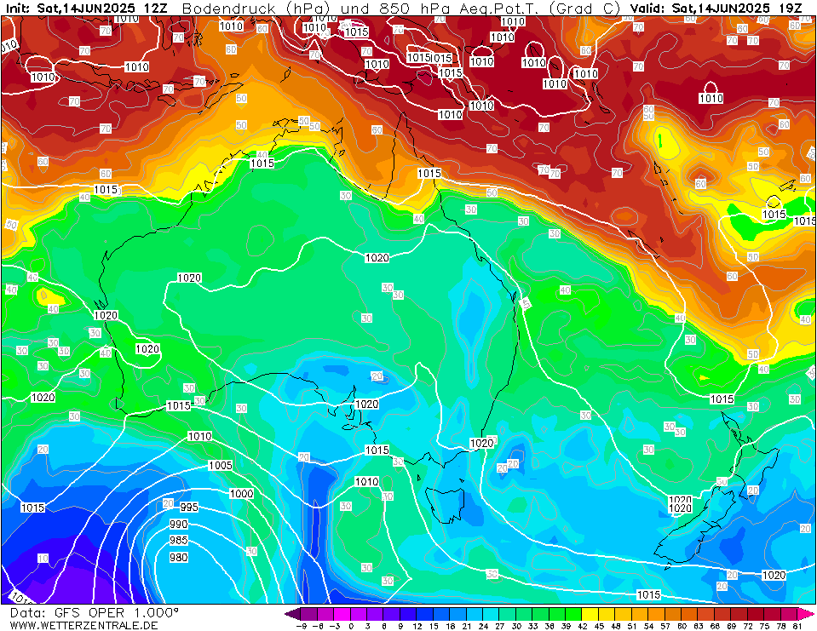Click the legend value label '42'
The image size is (817, 631).
pyautogui.click(x=582, y=626)
